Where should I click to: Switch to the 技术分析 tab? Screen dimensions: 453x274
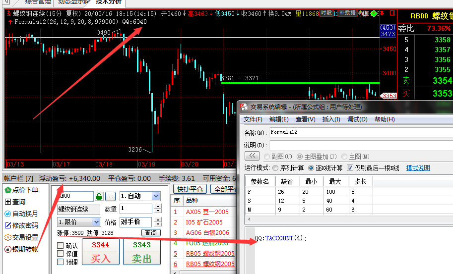[x=109, y=2]
